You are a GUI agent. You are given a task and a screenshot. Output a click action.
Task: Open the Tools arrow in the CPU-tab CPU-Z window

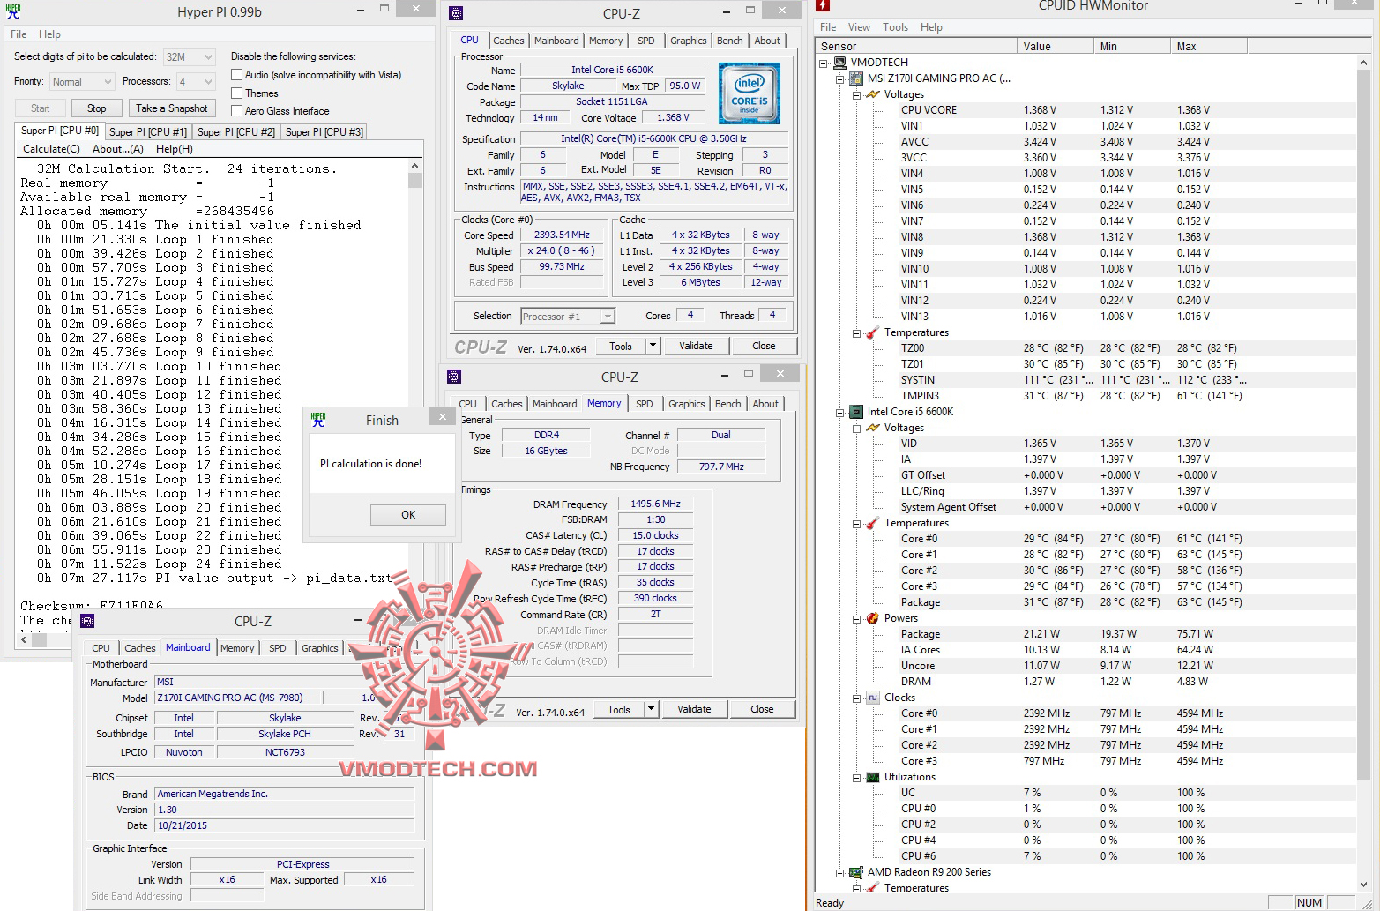coord(653,346)
